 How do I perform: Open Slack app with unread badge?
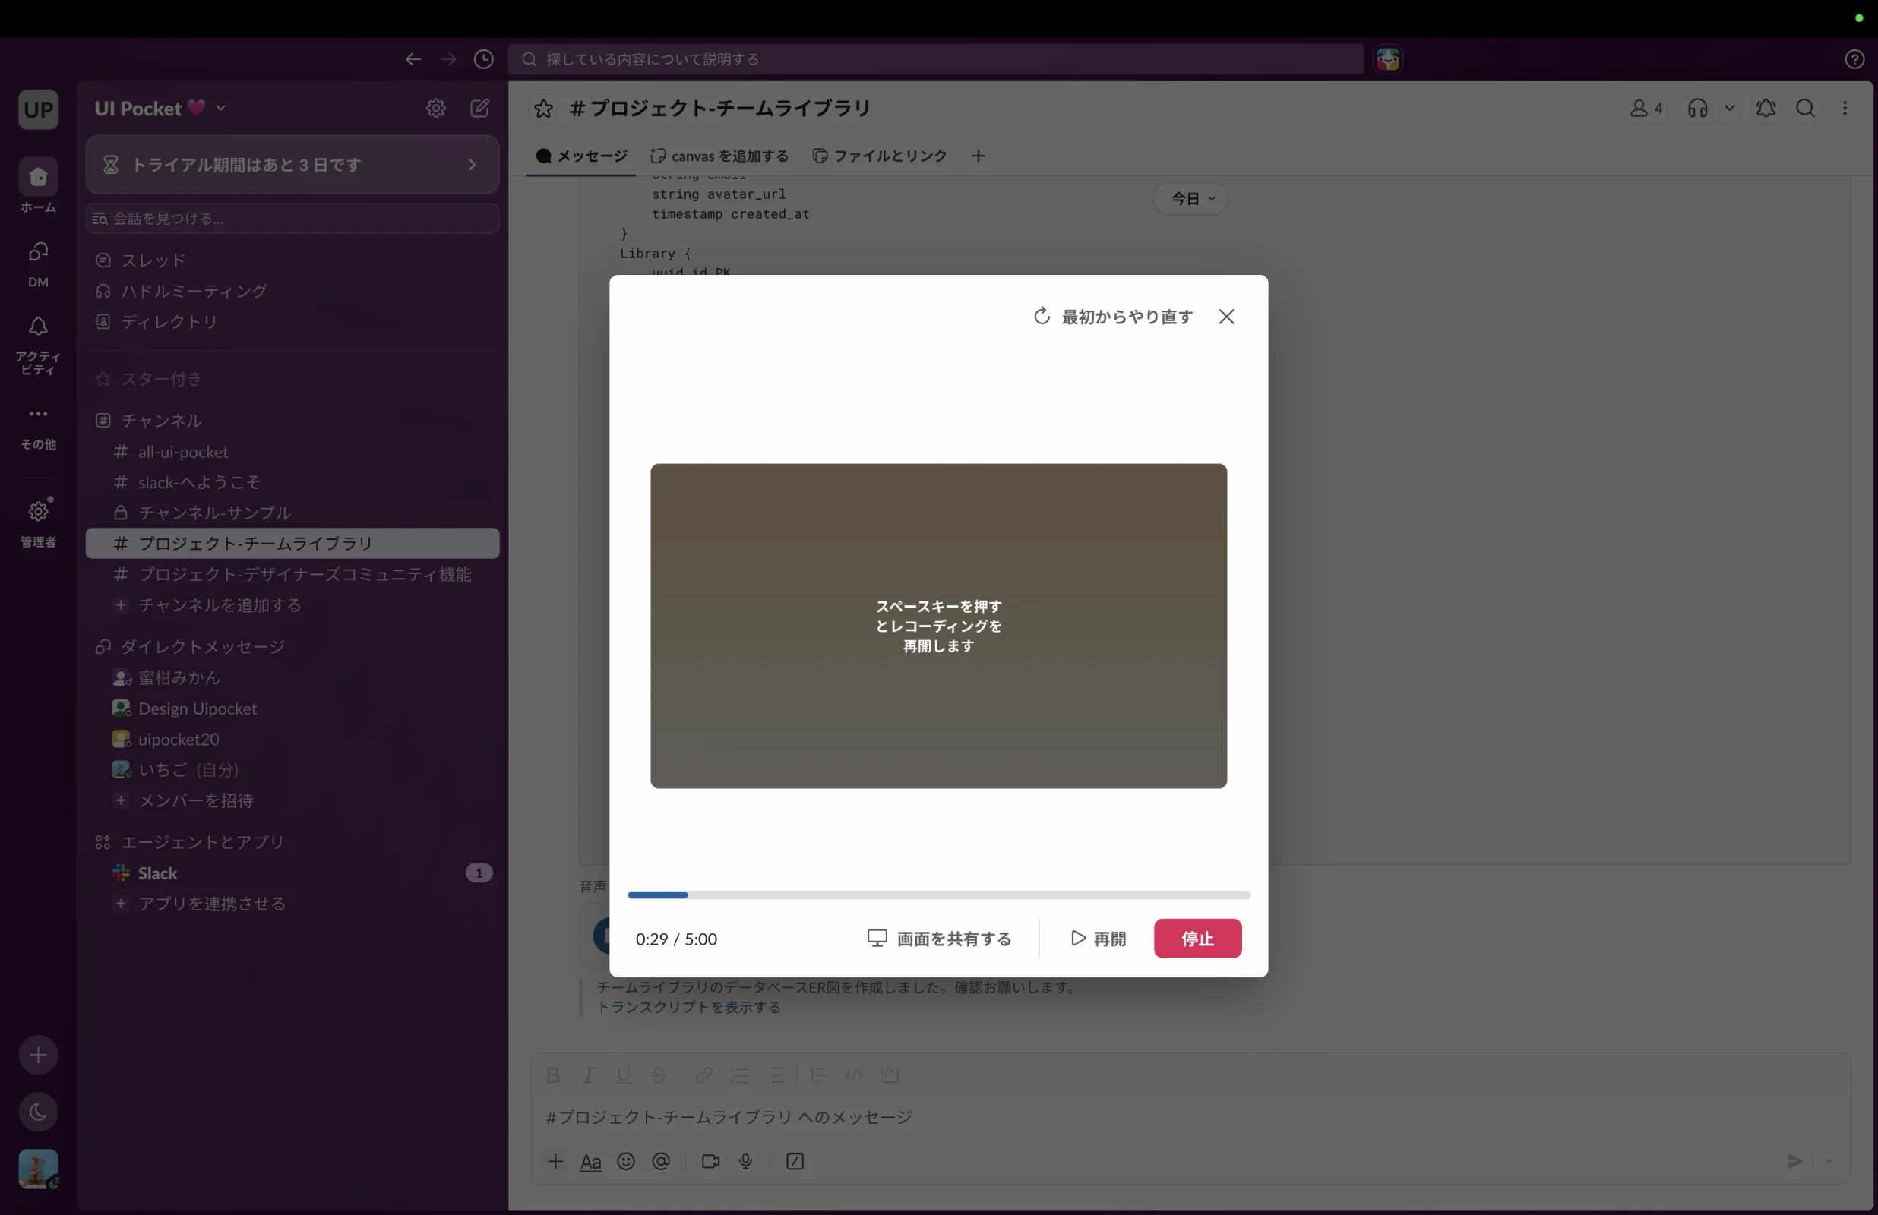(x=292, y=873)
